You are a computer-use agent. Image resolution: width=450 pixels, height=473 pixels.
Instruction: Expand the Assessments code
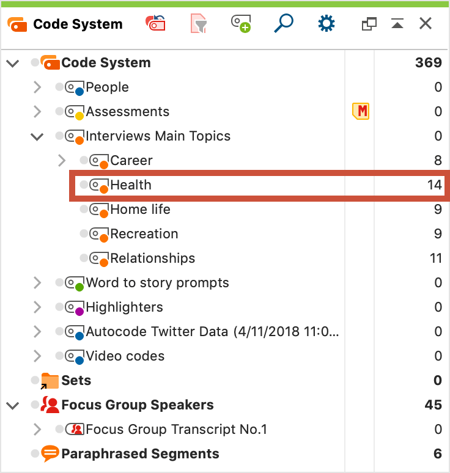click(37, 112)
